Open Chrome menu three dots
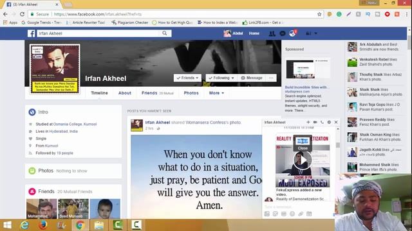The image size is (412, 231). pyautogui.click(x=407, y=14)
